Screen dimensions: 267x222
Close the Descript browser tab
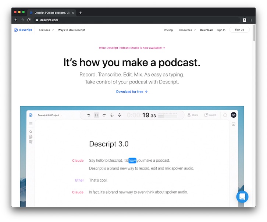click(x=73, y=13)
